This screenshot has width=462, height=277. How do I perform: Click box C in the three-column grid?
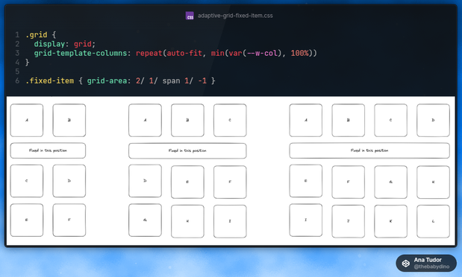point(230,121)
